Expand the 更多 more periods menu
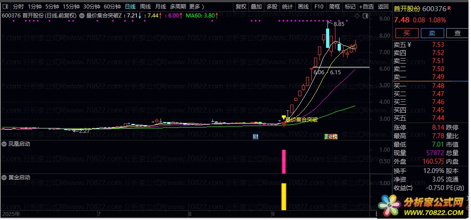The height and width of the screenshot is (220, 471). point(197,6)
